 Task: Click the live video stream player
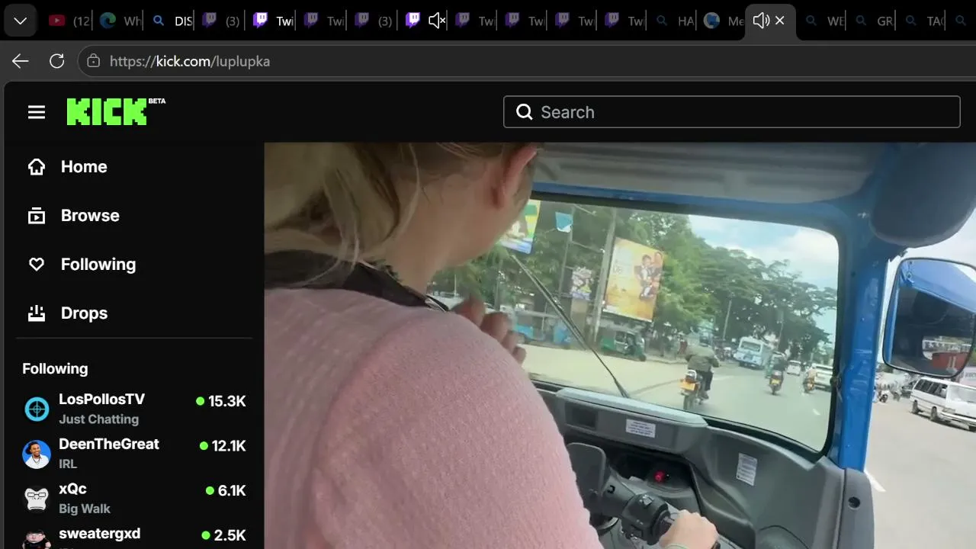[x=620, y=345]
